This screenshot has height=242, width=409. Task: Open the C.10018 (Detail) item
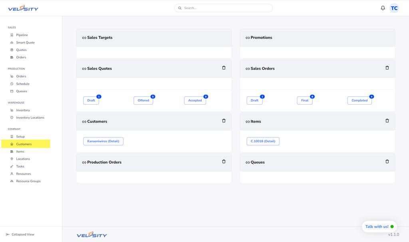[263, 141]
